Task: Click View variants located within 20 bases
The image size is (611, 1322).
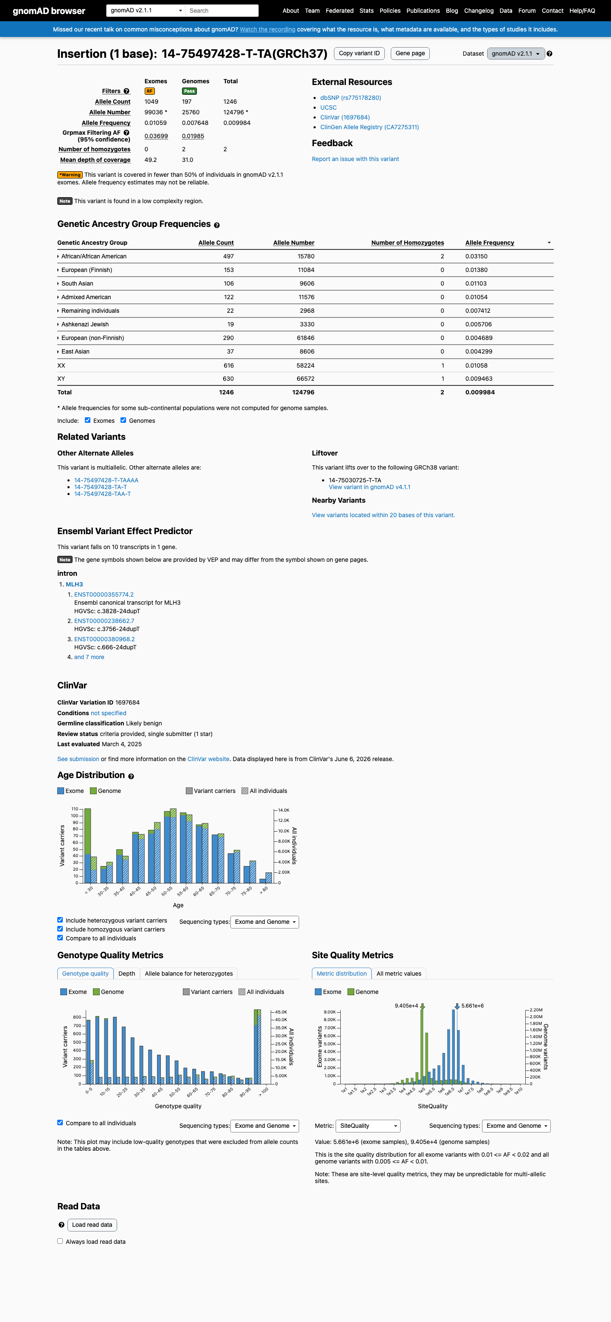Action: pos(384,515)
